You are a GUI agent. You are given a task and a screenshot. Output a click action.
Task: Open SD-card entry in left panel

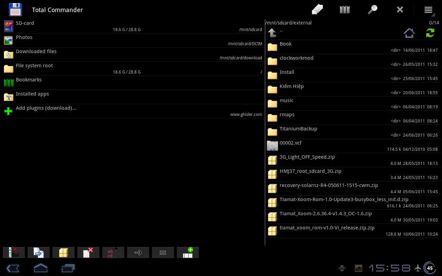pos(133,26)
